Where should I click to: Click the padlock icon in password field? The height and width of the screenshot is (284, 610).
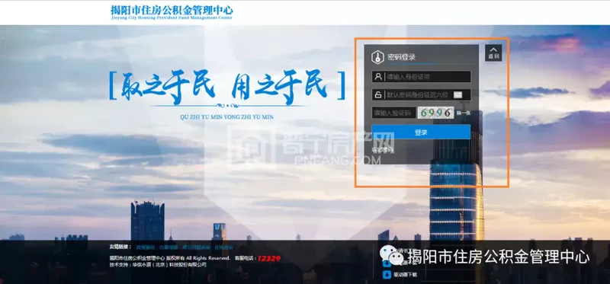377,94
